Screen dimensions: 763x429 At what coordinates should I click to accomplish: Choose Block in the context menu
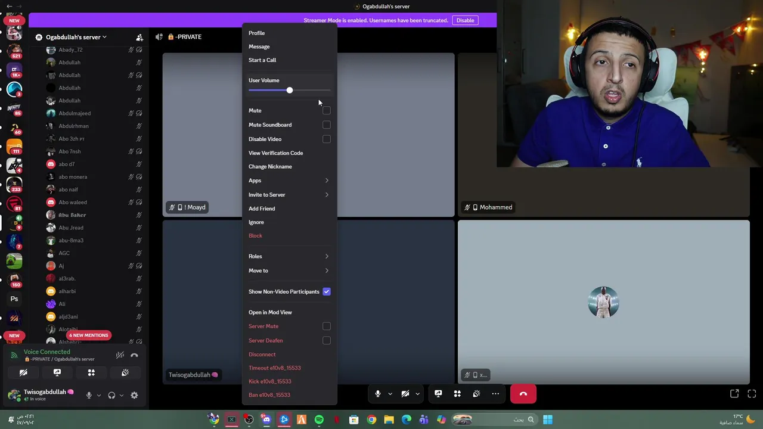(x=289, y=236)
